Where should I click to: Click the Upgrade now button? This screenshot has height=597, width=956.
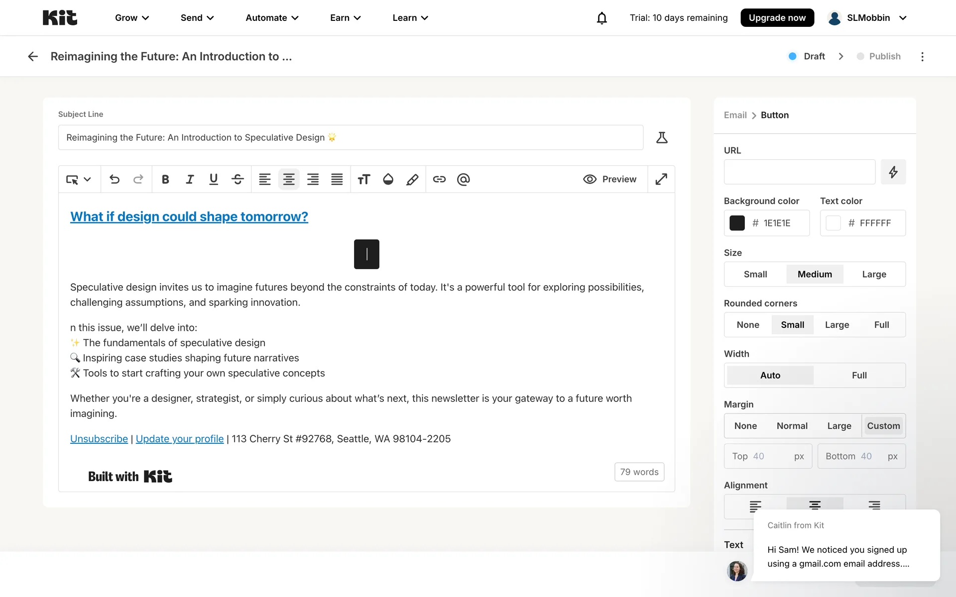777,18
